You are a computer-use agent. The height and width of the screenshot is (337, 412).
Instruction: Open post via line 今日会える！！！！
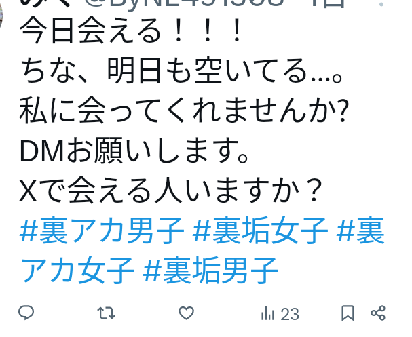point(130,30)
